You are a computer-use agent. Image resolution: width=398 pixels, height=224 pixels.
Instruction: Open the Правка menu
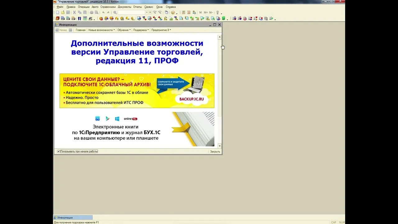click(71, 7)
